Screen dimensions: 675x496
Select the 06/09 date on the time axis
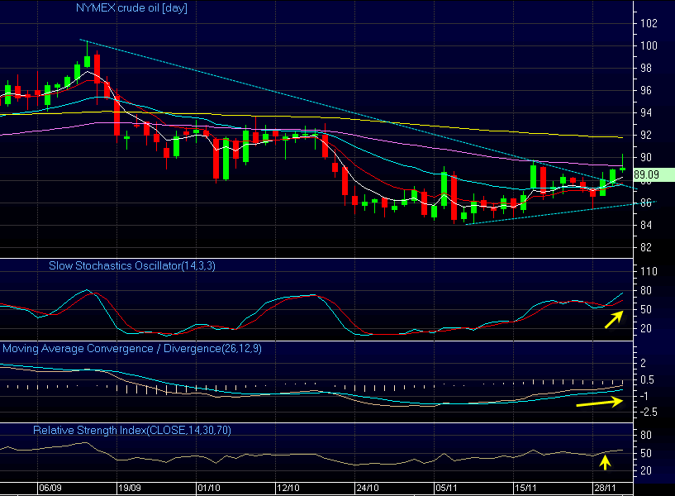[x=50, y=489]
